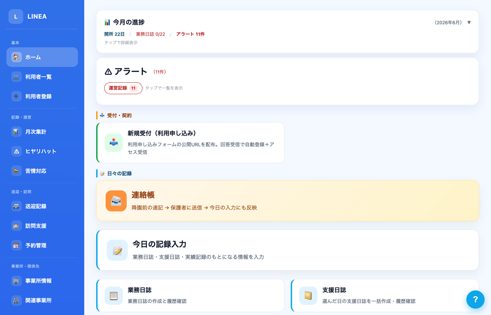The height and width of the screenshot is (315, 491).
Task: Click the LINEA logo badge
Action: click(x=16, y=16)
